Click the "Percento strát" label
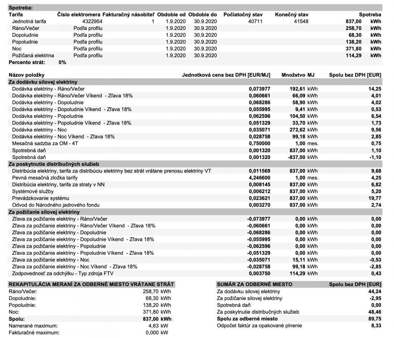The height and width of the screenshot is (338, 394). [x=27, y=62]
